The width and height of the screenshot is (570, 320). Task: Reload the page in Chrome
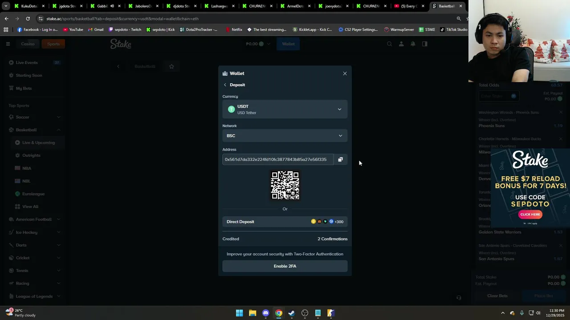tap(28, 19)
